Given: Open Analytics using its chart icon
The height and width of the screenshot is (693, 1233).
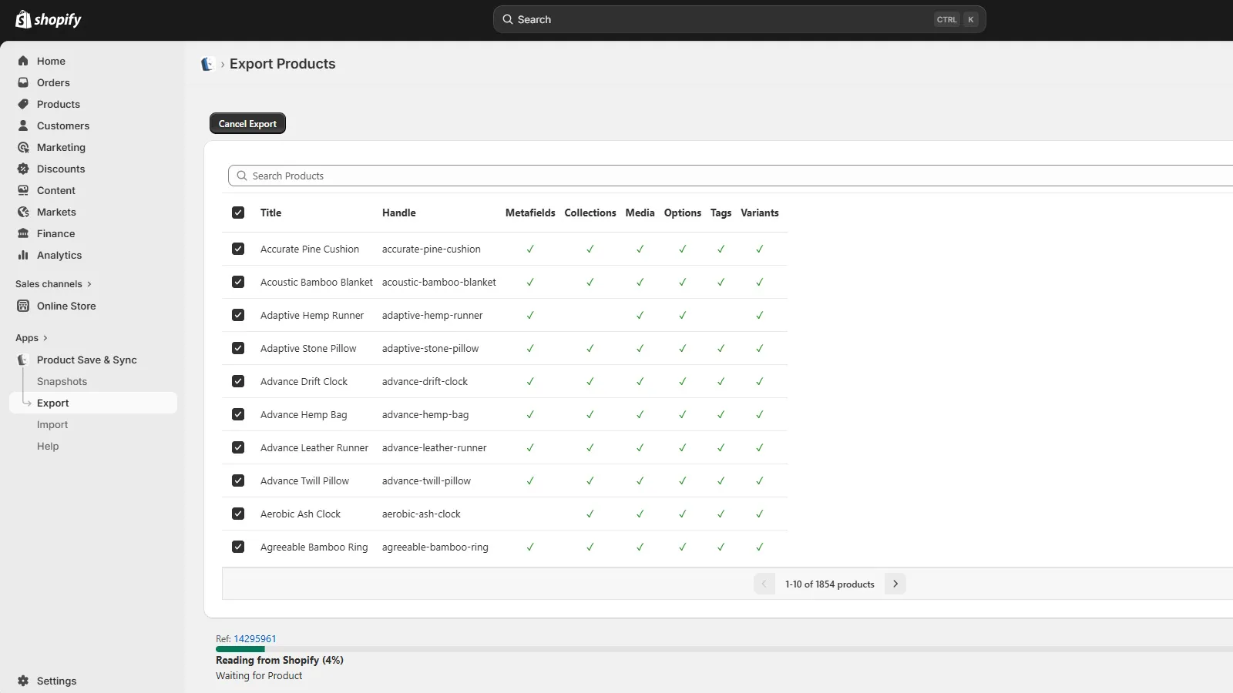Looking at the screenshot, I should [24, 255].
